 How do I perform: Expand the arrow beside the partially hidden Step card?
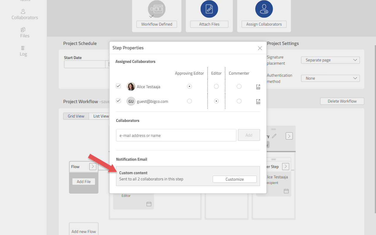pos(286,167)
